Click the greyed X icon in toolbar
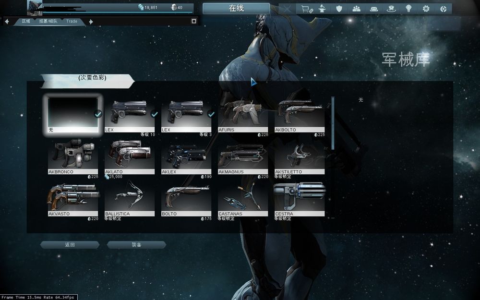 pos(287,9)
